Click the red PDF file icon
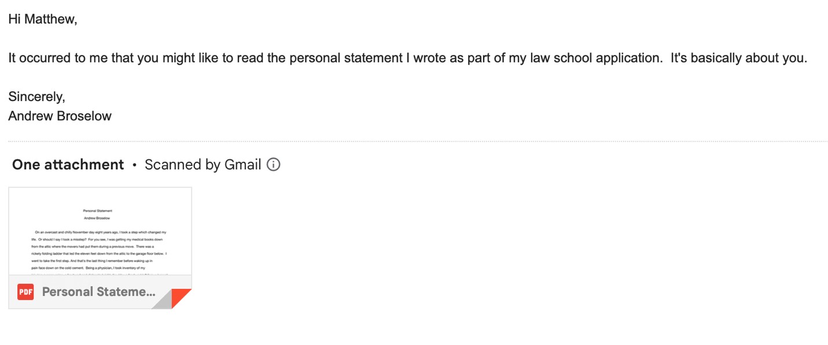Image resolution: width=828 pixels, height=345 pixels. pos(25,292)
